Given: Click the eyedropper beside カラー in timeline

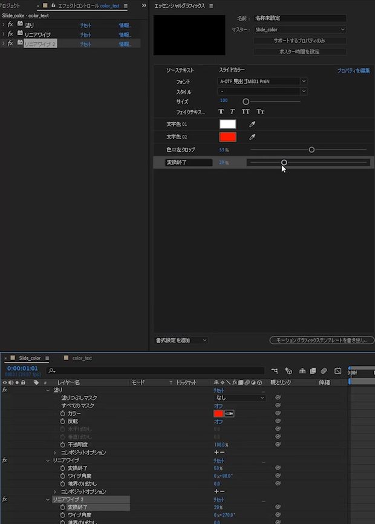Looking at the screenshot, I should click(229, 414).
